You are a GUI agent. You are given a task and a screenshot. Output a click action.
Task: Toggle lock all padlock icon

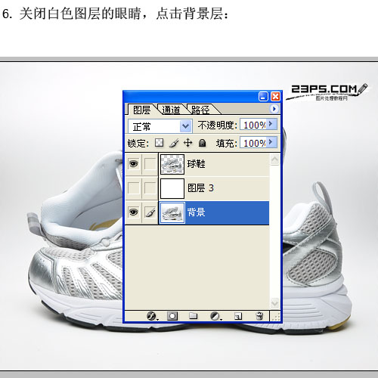[202, 143]
